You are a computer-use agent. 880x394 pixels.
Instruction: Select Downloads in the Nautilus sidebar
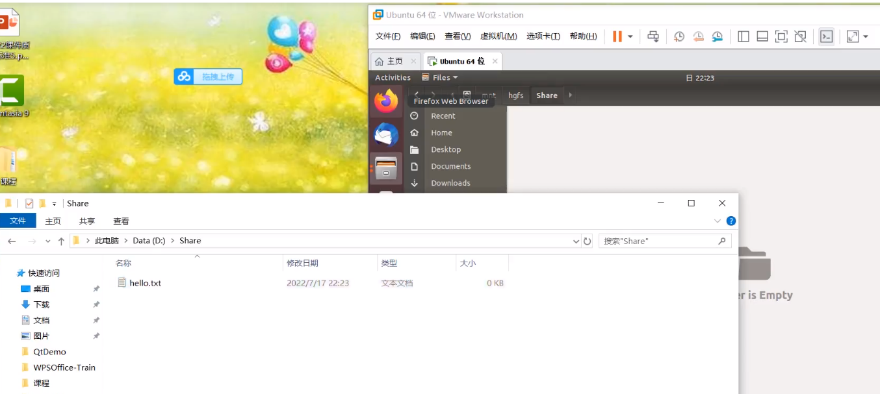pos(450,183)
